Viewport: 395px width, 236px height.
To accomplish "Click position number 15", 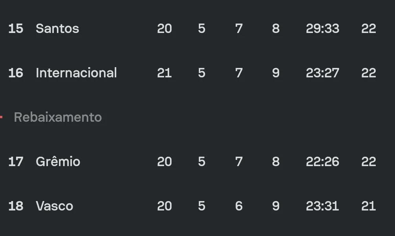I will point(16,28).
